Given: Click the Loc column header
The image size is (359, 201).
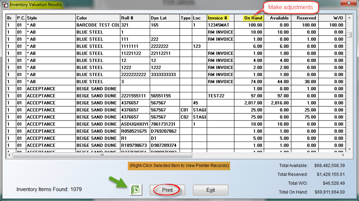Looking at the screenshot, I should click(x=199, y=18).
